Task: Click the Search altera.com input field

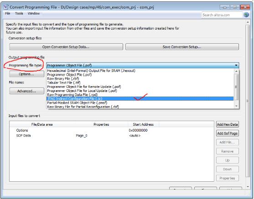Action: (222, 15)
